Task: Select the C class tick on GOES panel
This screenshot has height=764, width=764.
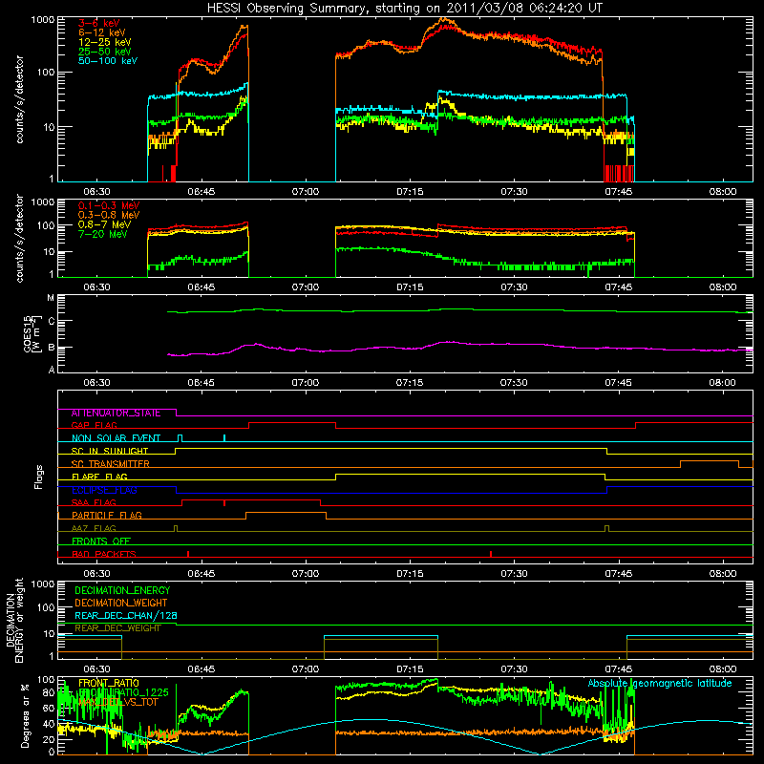Action: point(52,322)
